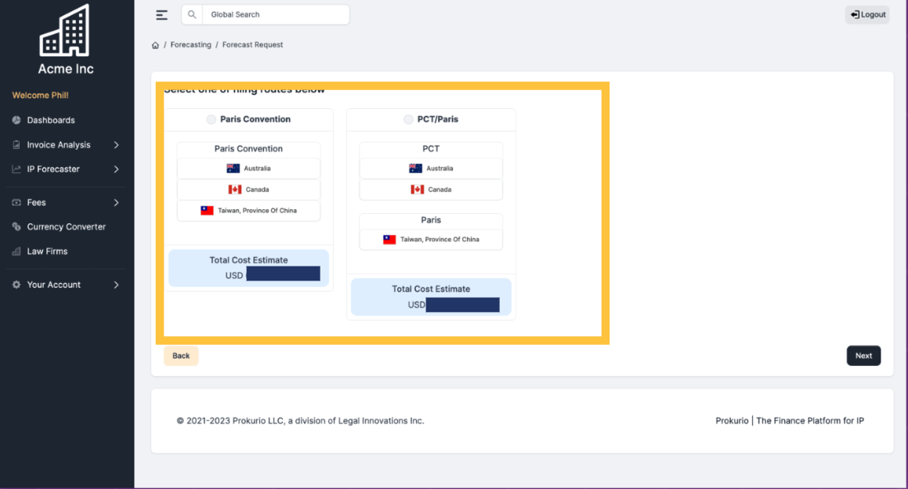
Task: Click the Fees money icon
Action: coord(16,202)
